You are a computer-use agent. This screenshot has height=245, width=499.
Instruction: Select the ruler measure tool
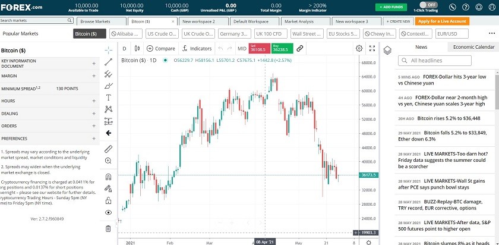[109, 149]
